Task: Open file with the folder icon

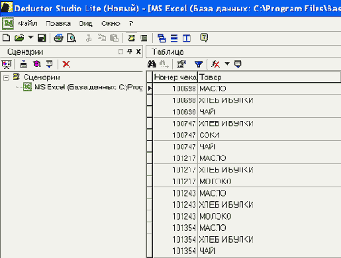Action: click(19, 38)
